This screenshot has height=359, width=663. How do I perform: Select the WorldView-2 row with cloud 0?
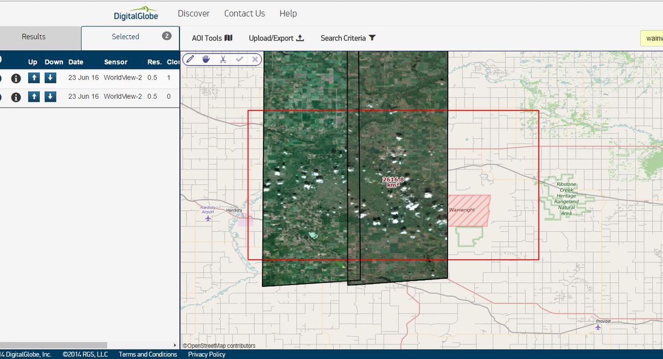pos(90,97)
